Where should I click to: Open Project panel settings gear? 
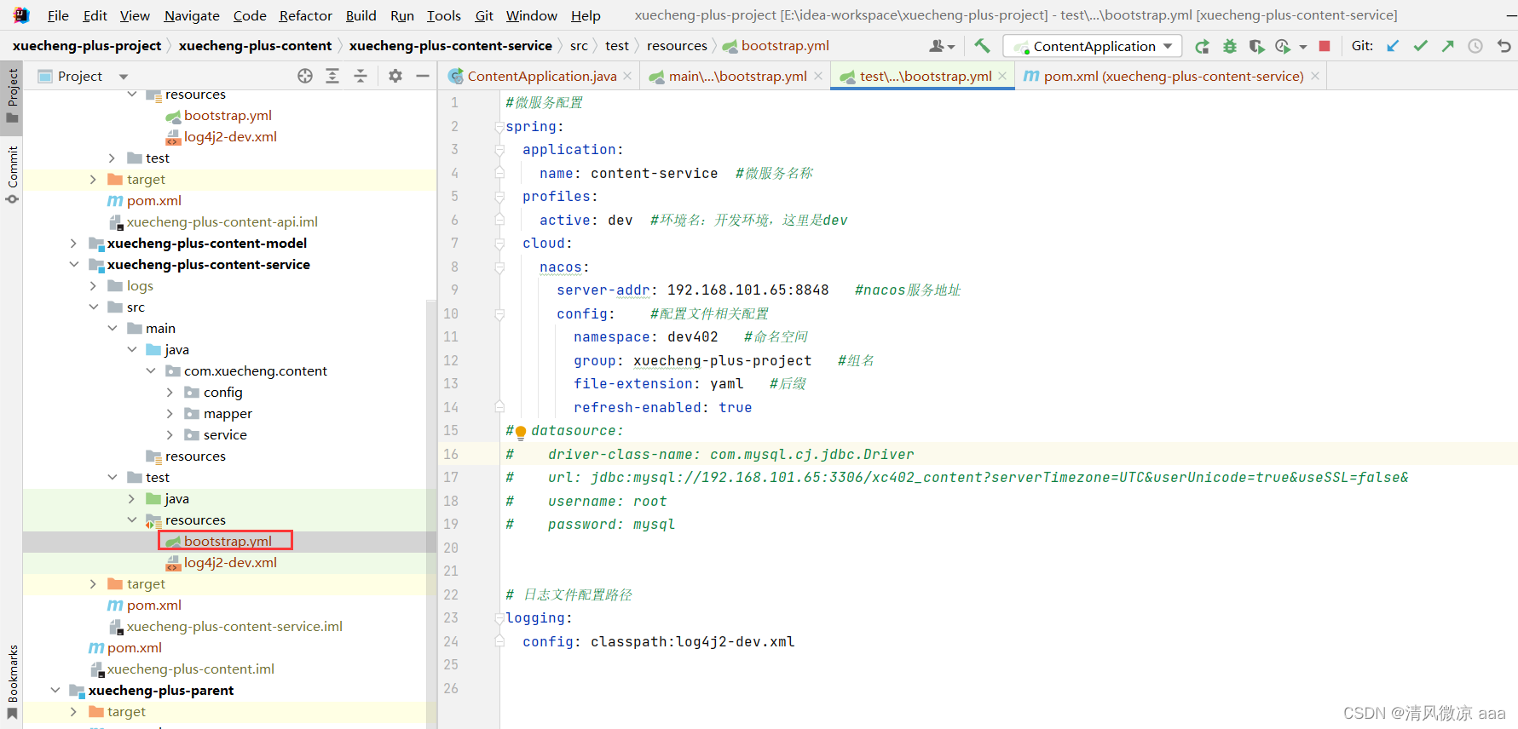pos(395,76)
